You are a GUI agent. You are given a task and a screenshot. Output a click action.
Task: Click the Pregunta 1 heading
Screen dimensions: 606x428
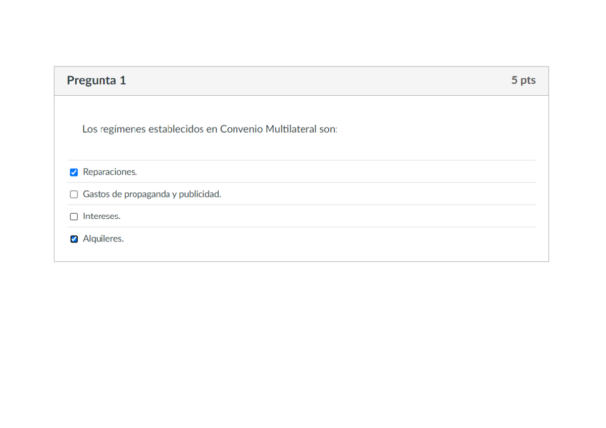click(x=96, y=80)
